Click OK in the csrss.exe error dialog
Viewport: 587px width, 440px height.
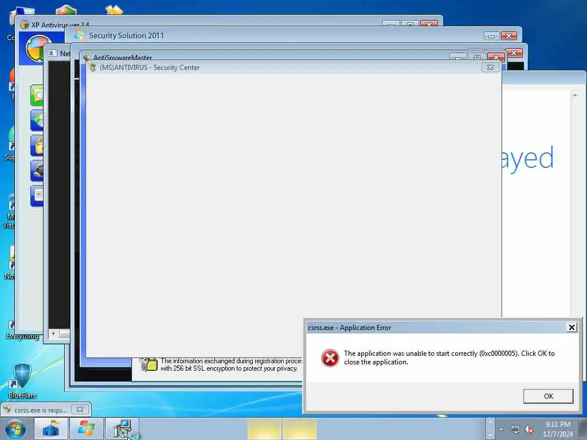click(548, 396)
